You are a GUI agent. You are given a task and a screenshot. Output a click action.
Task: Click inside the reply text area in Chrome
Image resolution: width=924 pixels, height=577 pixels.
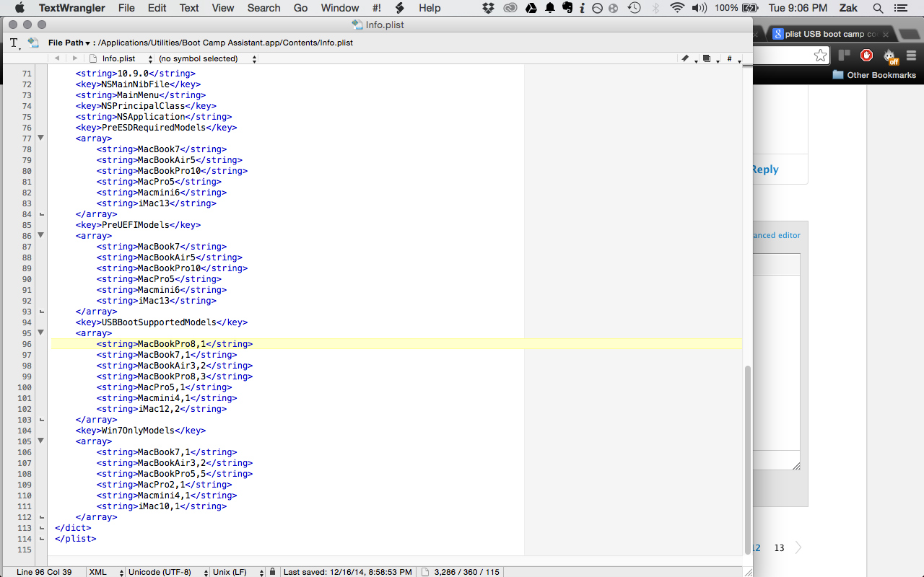[777, 362]
